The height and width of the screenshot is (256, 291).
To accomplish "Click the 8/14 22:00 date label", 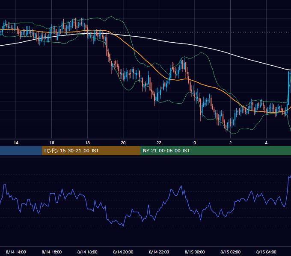I will (x=159, y=252).
